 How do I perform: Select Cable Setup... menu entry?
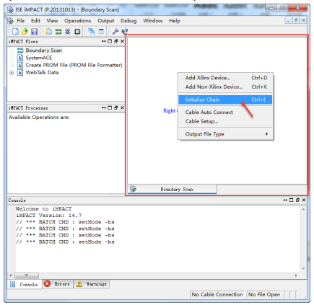[201, 121]
